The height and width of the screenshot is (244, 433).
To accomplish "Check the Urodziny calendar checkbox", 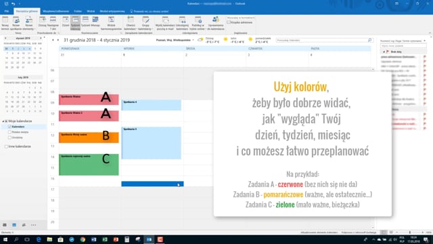I will 9,138.
